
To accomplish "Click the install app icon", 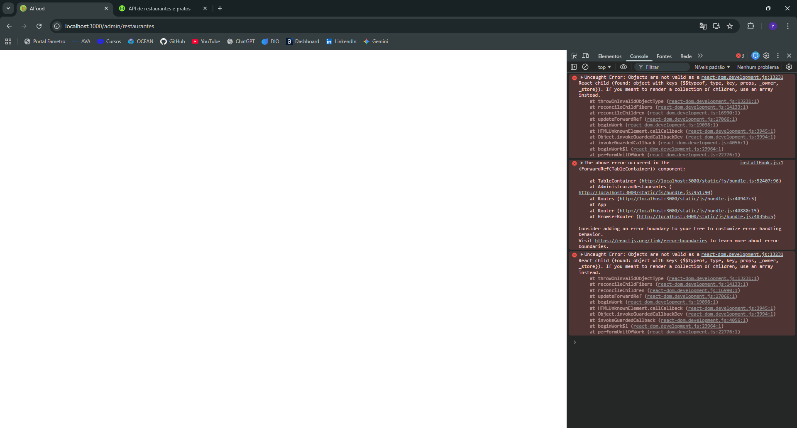I will [x=716, y=26].
